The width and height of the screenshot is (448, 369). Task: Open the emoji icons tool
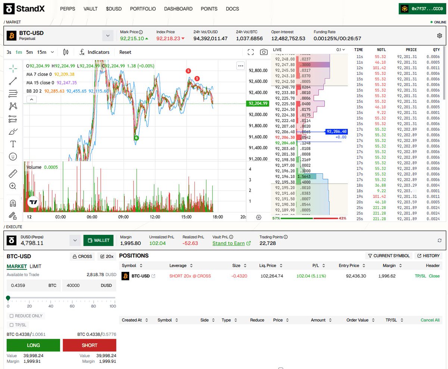pyautogui.click(x=13, y=157)
